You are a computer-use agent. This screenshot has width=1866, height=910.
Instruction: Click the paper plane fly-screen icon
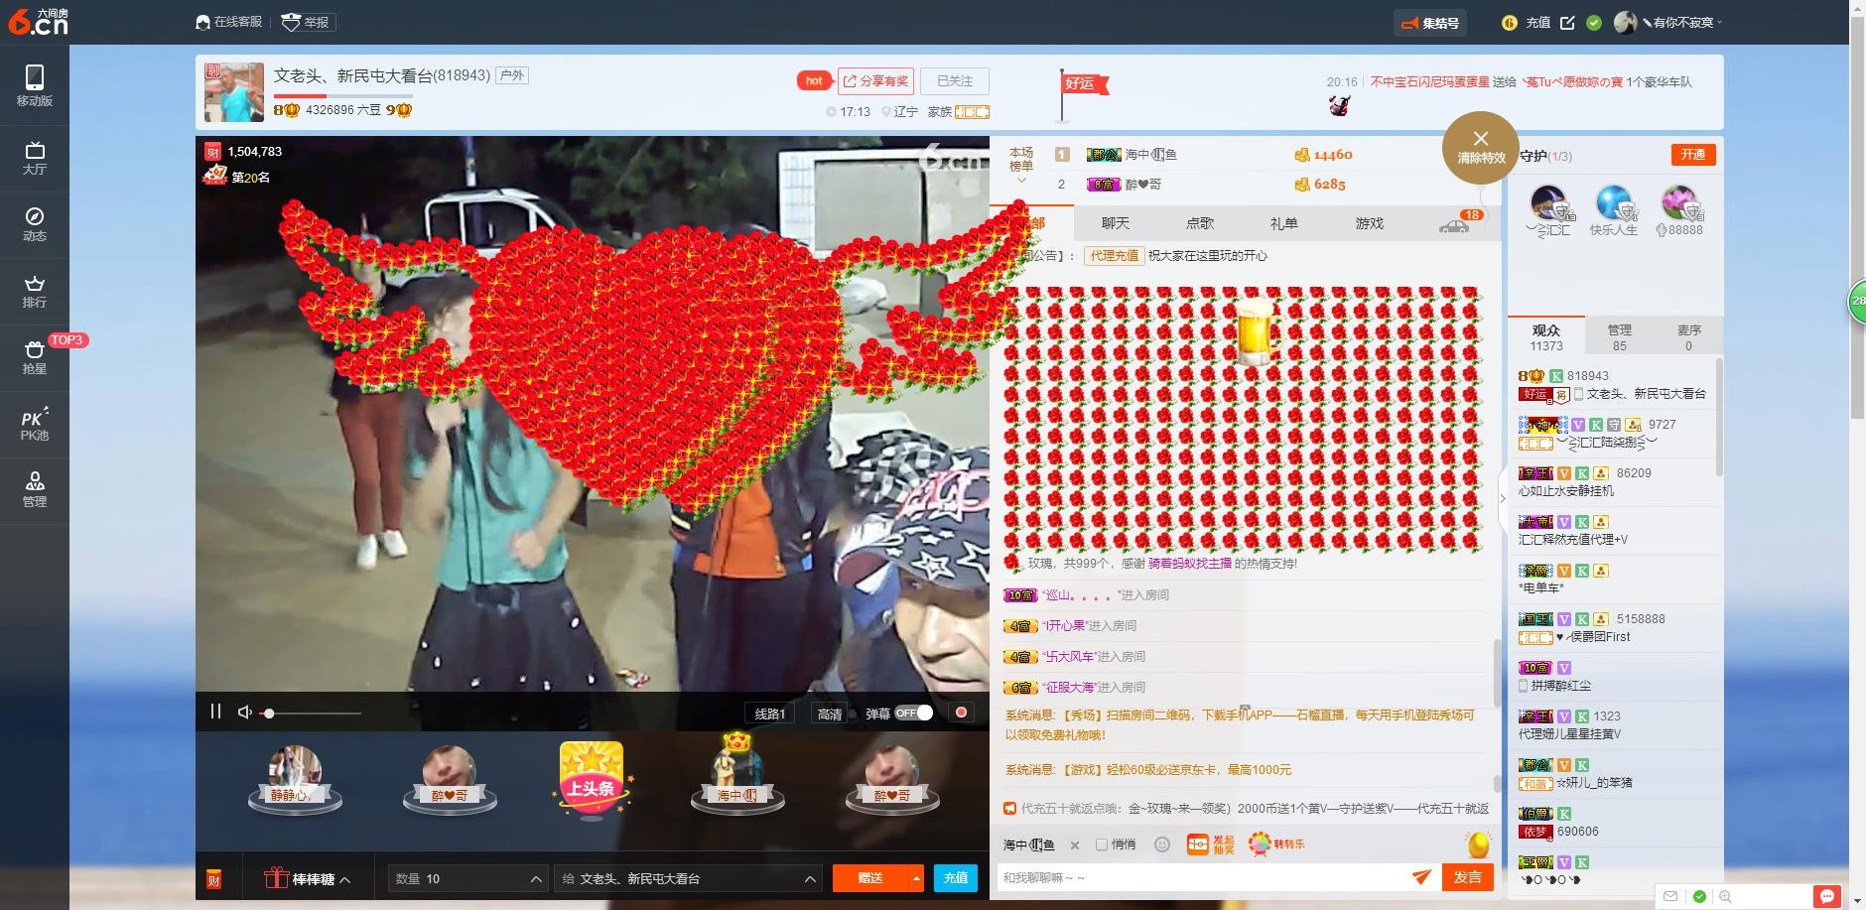coord(1421,877)
